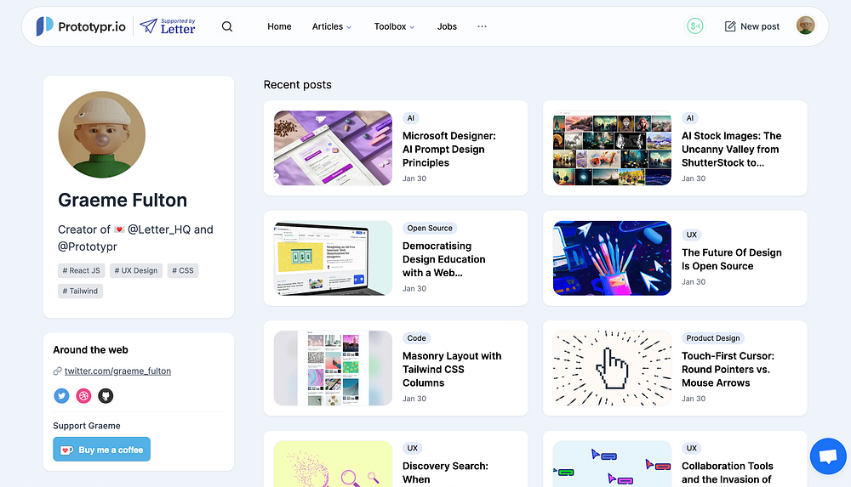
Task: Click the link icon beside twitter URL
Action: tap(57, 371)
